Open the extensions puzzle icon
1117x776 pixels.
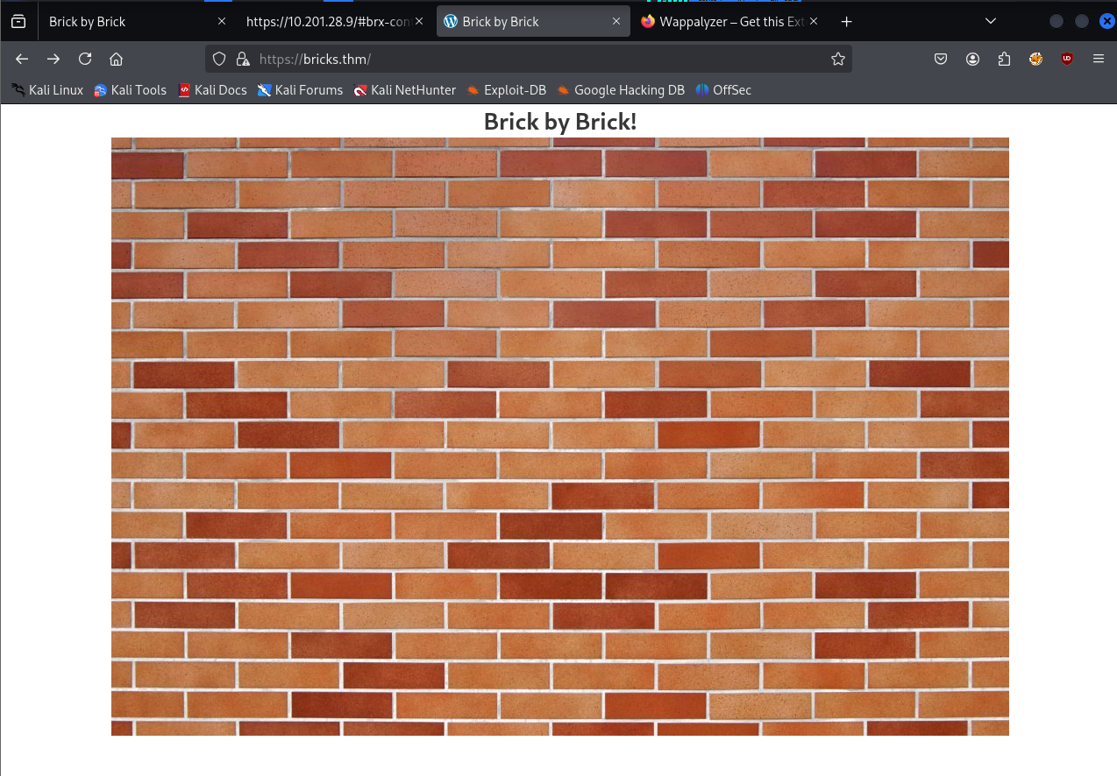1004,59
